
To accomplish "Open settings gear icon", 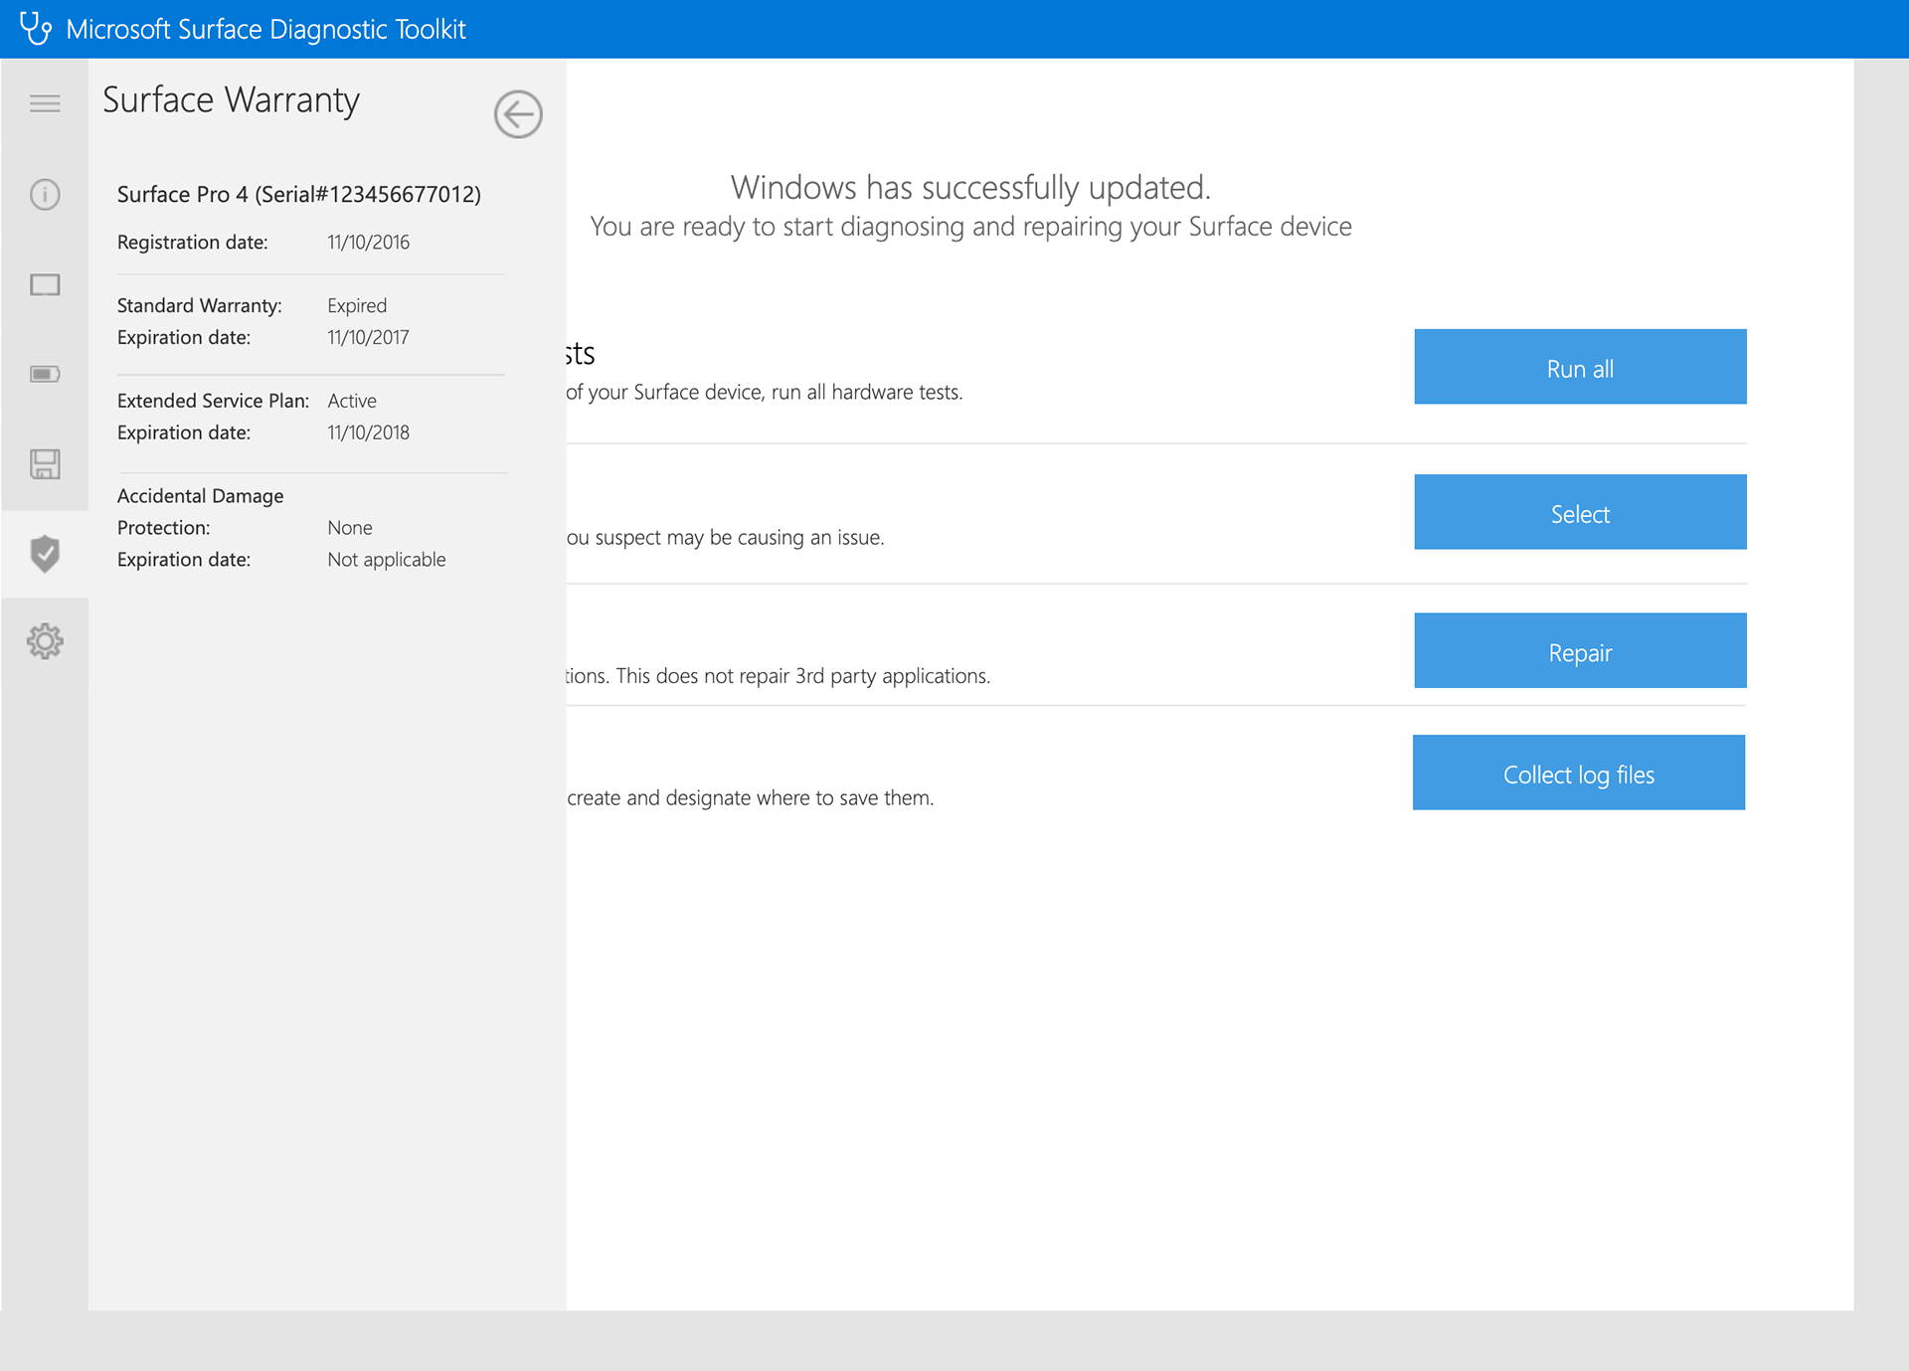I will point(45,641).
